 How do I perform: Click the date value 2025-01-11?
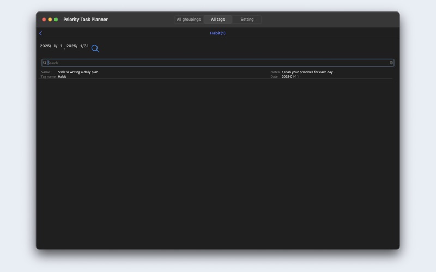coord(290,76)
